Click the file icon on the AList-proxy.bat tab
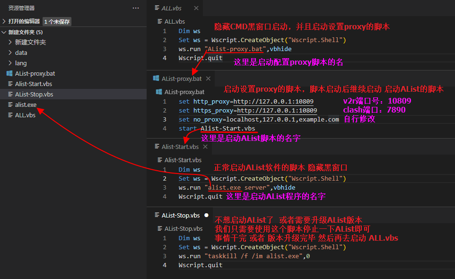 pyautogui.click(x=156, y=78)
